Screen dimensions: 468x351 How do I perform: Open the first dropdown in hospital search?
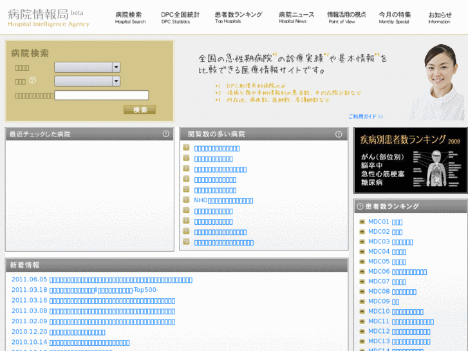coord(87,67)
